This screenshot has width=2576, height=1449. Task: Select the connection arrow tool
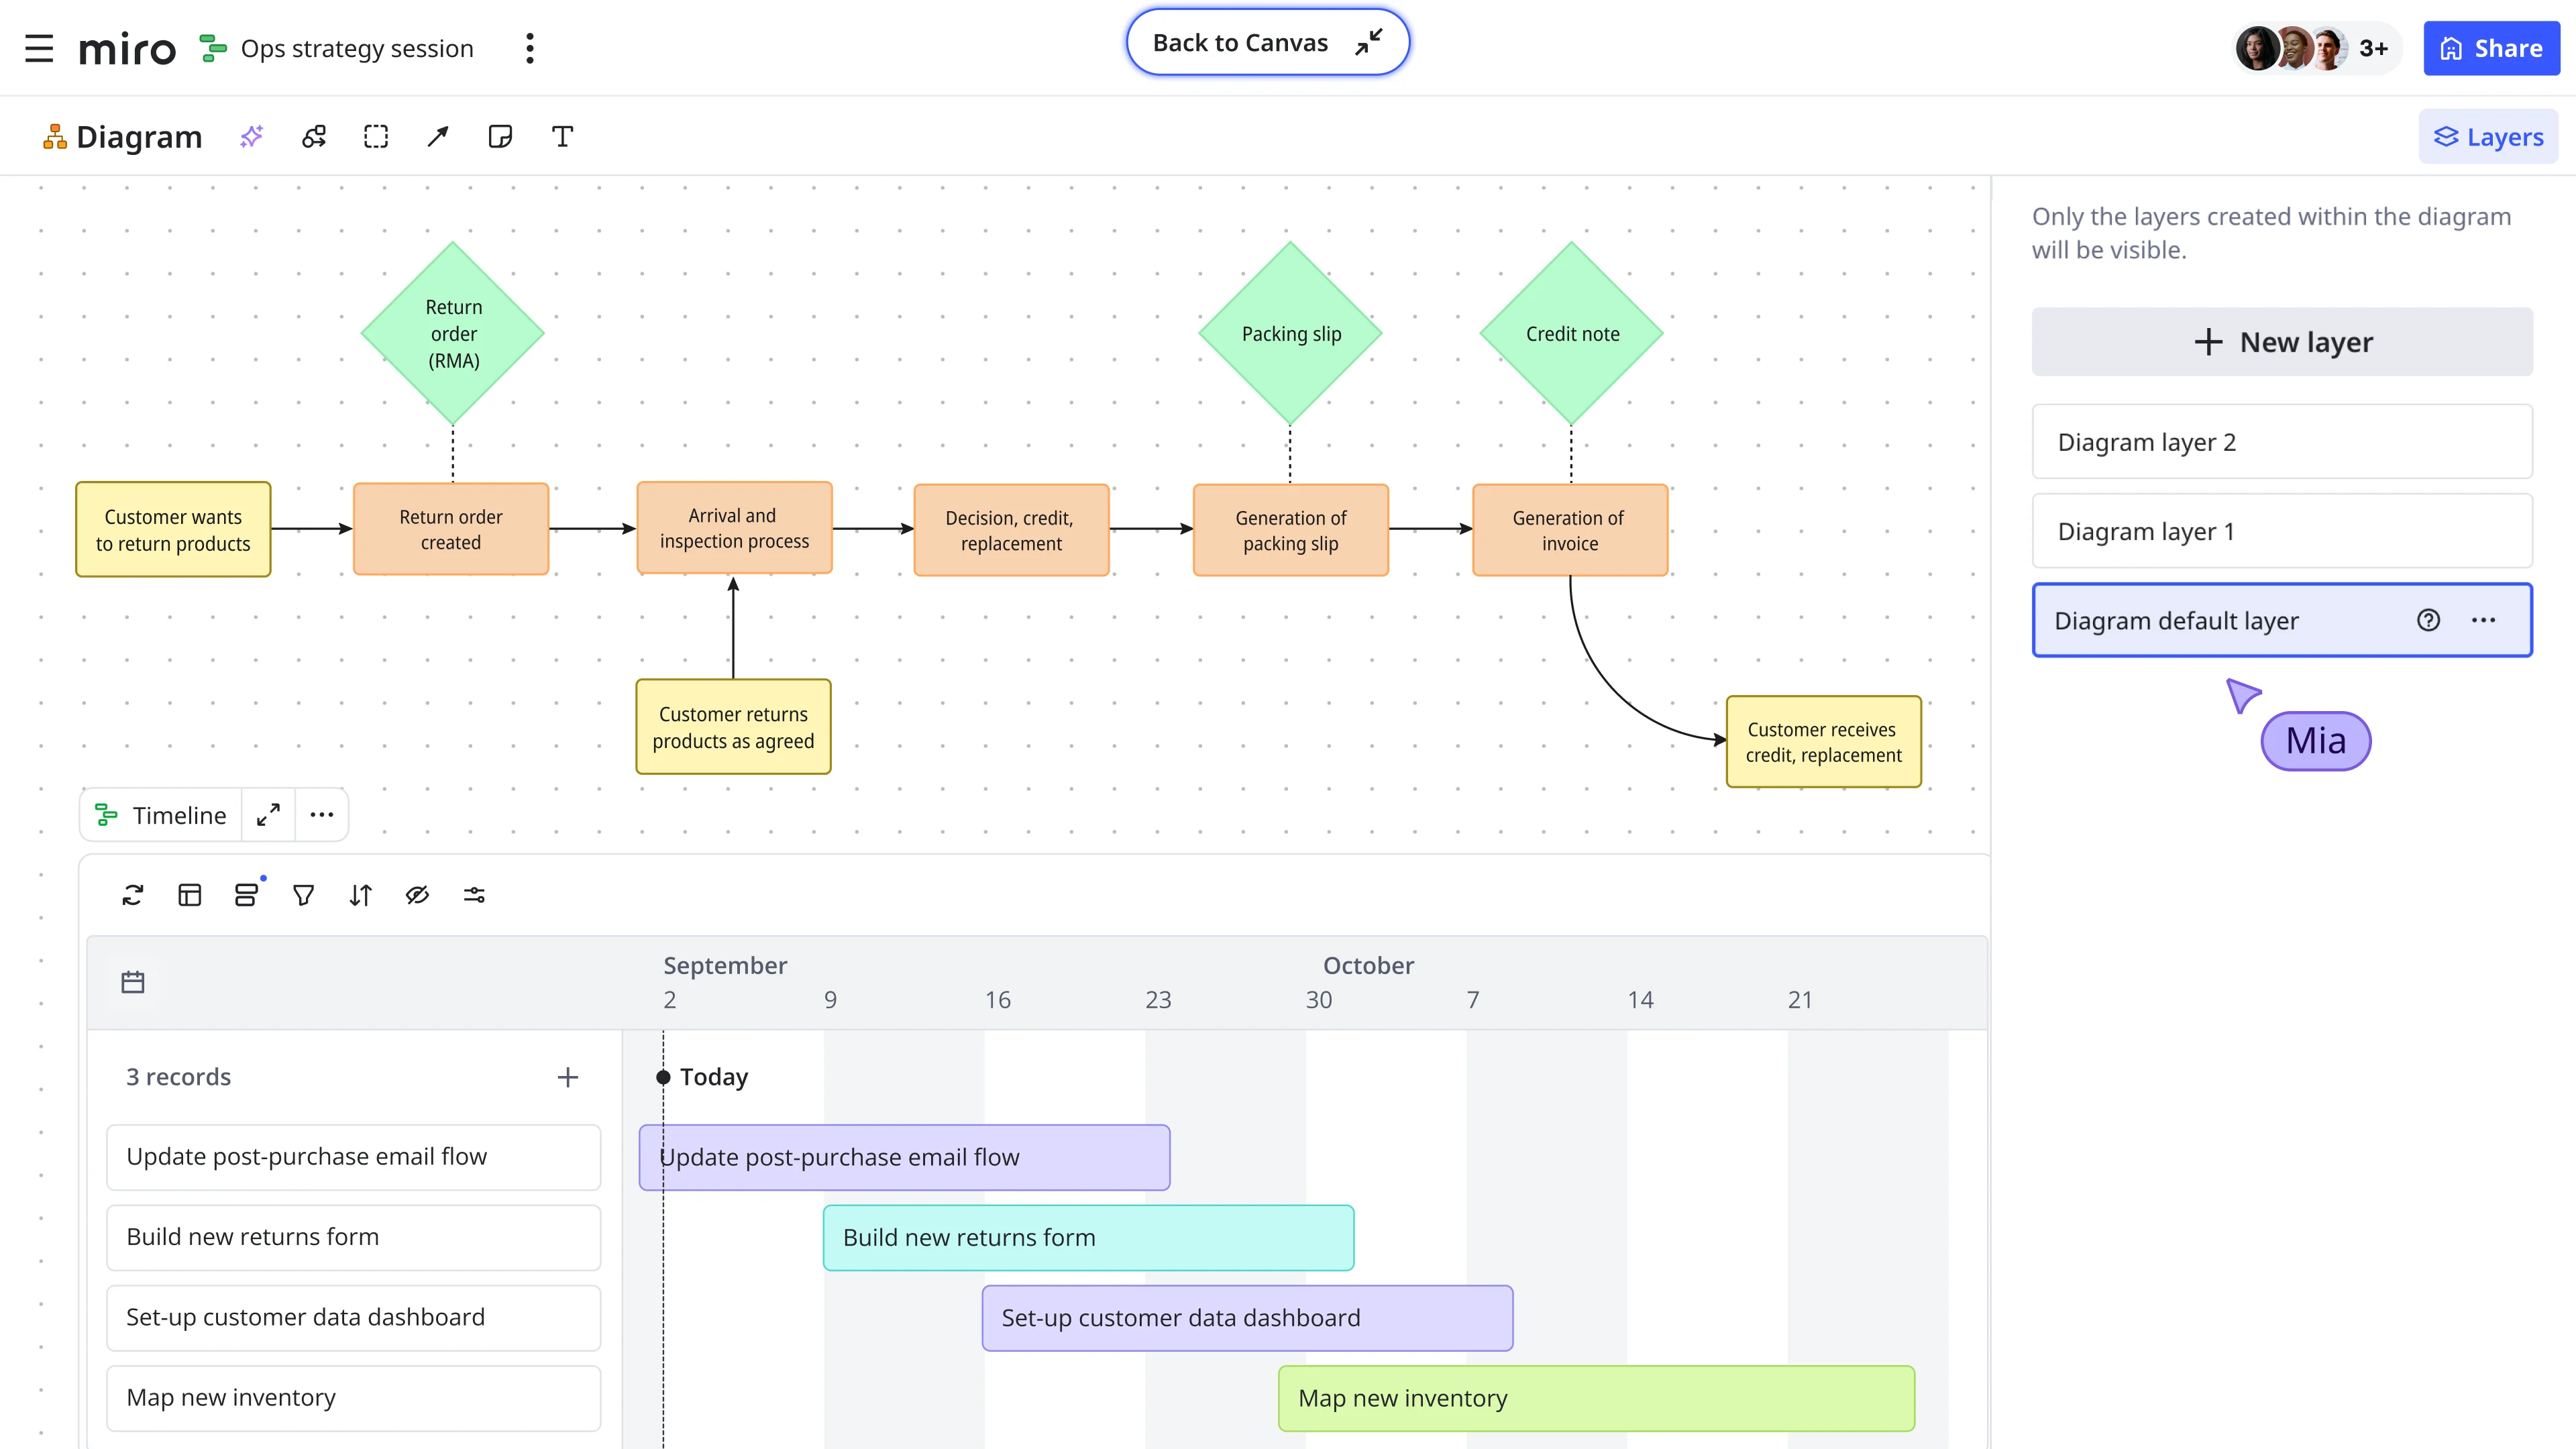(438, 136)
